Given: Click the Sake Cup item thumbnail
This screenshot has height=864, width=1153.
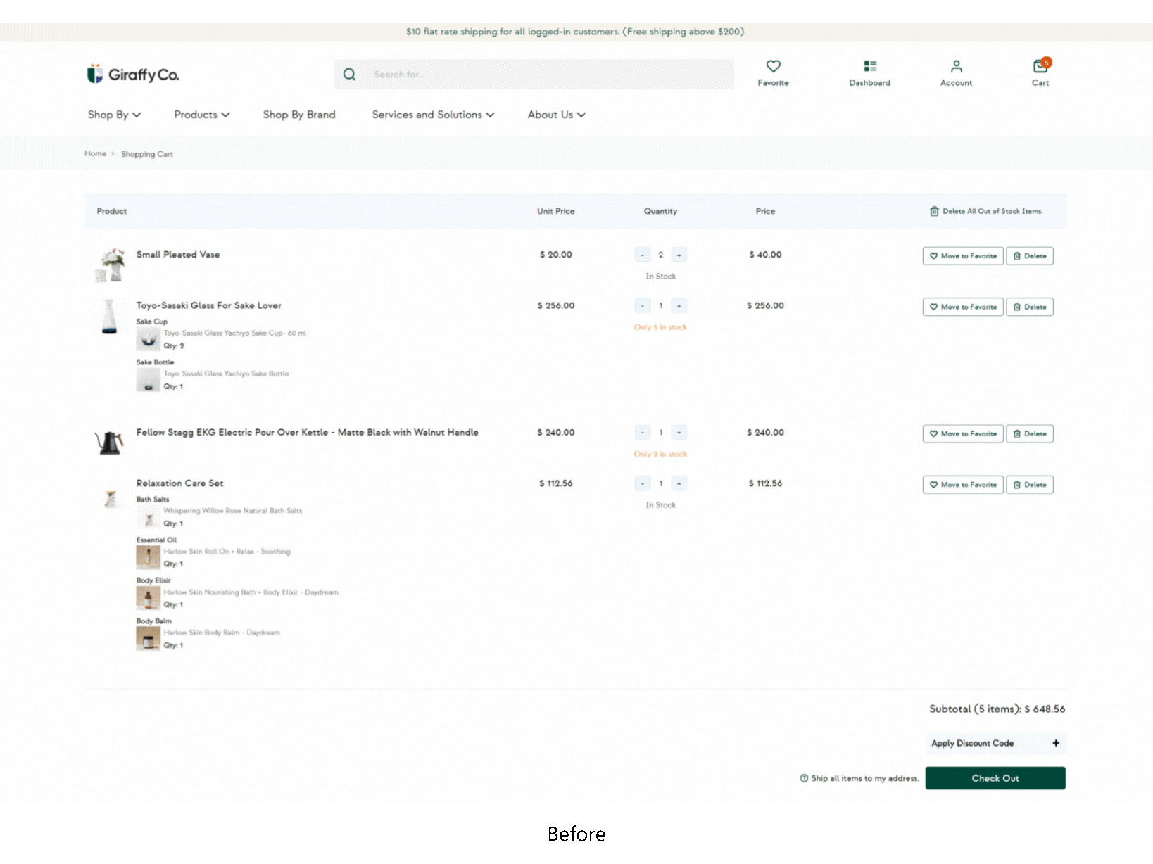Looking at the screenshot, I should pyautogui.click(x=148, y=339).
